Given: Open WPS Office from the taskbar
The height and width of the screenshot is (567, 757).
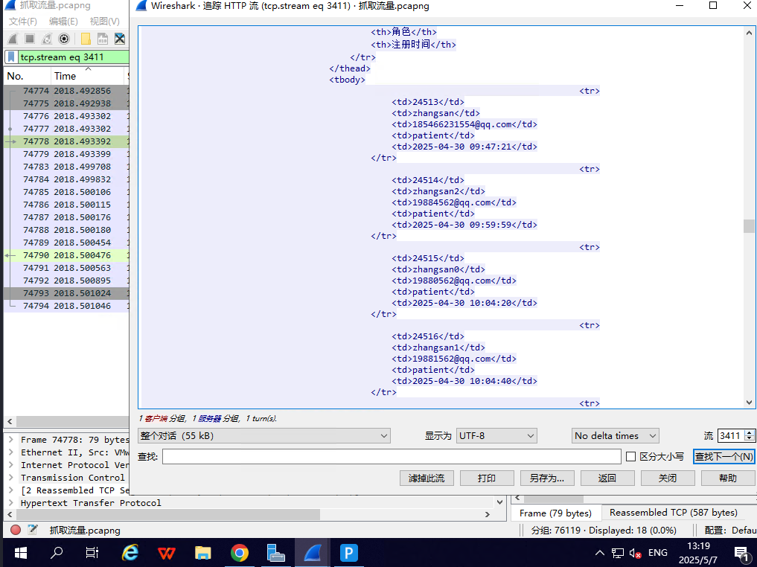Looking at the screenshot, I should (x=167, y=553).
